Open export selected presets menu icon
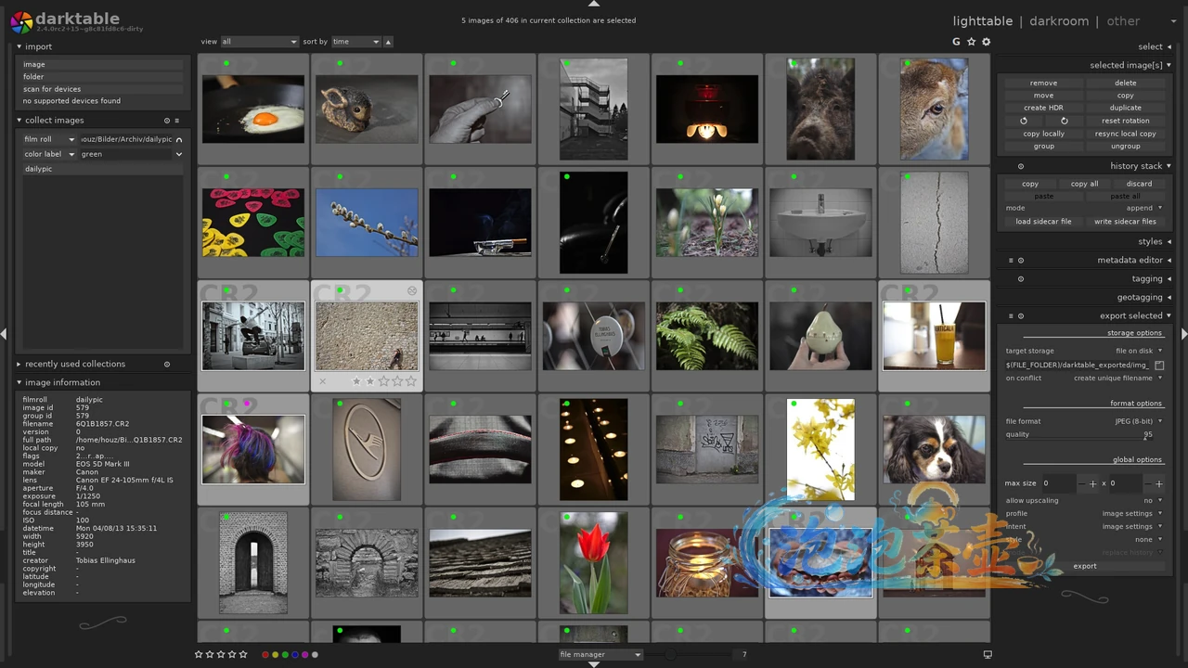 click(x=1011, y=316)
